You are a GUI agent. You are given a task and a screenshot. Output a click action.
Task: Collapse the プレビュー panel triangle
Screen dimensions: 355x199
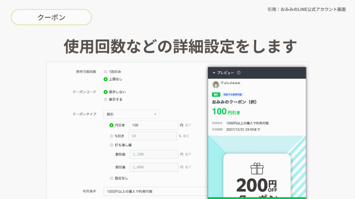(214, 73)
